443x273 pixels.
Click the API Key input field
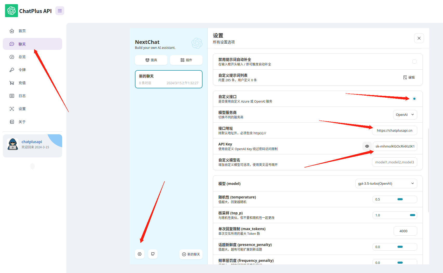click(x=395, y=146)
